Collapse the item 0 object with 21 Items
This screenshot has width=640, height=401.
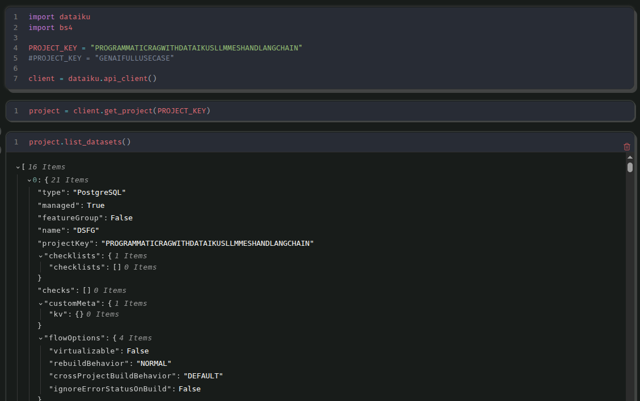pos(29,180)
